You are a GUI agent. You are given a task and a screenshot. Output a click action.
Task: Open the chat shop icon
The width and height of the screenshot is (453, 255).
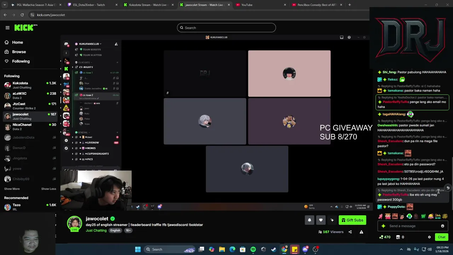pyautogui.click(x=398, y=237)
